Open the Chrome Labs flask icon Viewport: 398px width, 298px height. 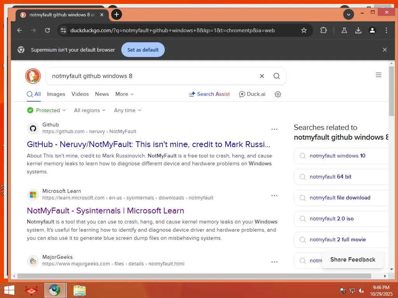click(344, 30)
